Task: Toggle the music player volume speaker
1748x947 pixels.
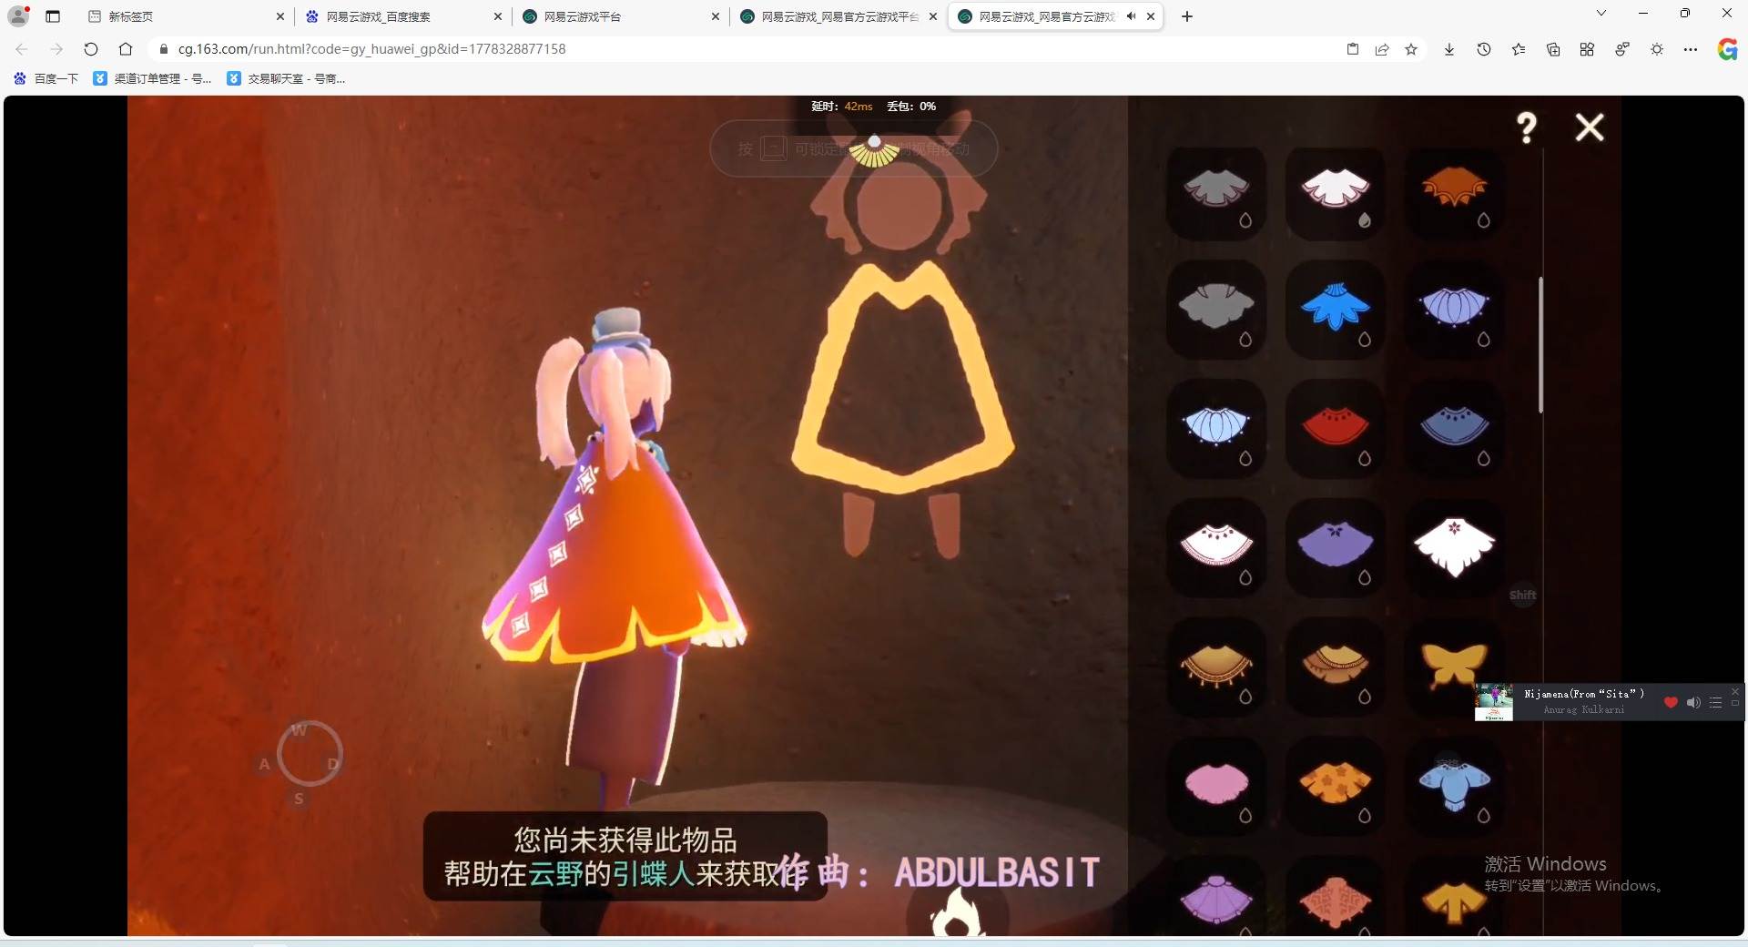Action: [x=1693, y=702]
